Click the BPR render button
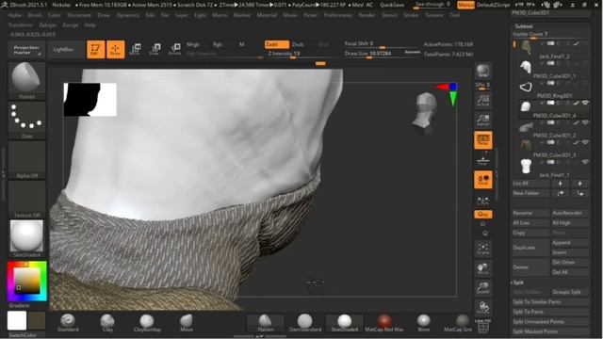This screenshot has height=339, width=603. (x=483, y=72)
